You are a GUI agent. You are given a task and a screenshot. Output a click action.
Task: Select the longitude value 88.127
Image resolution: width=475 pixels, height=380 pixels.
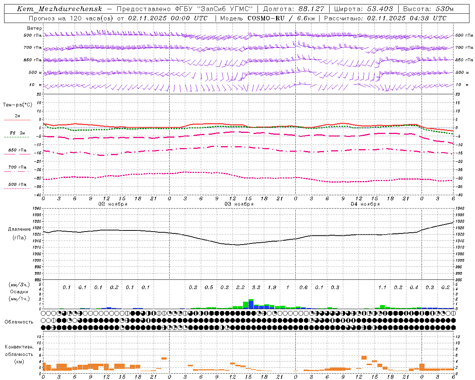click(311, 9)
